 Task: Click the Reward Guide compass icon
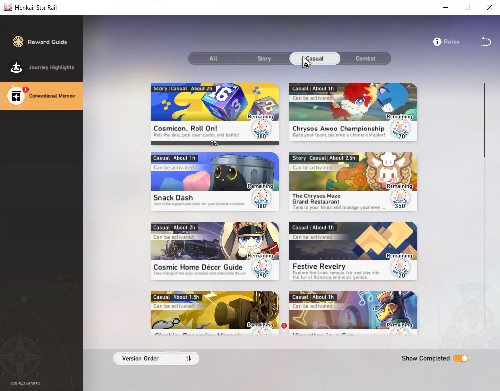(18, 42)
